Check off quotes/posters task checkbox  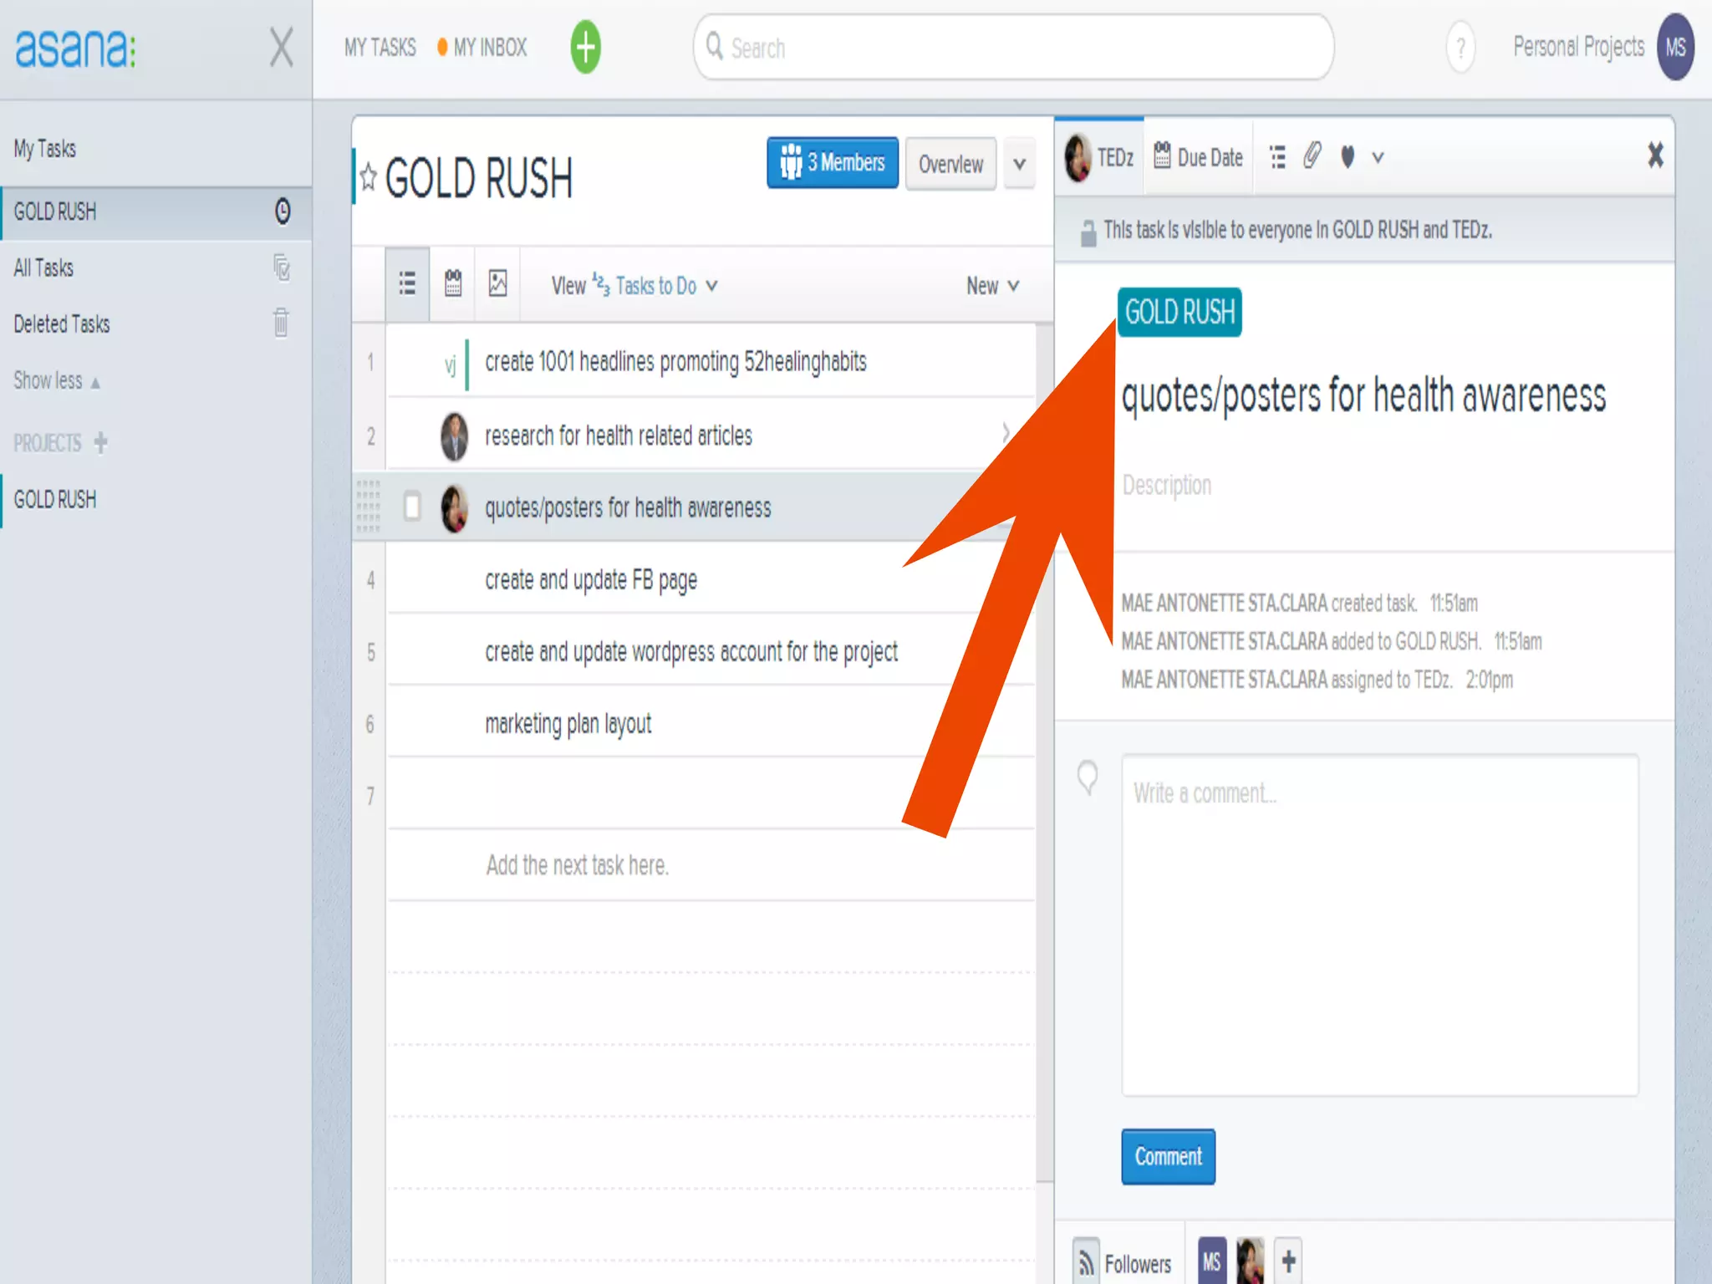coord(412,507)
